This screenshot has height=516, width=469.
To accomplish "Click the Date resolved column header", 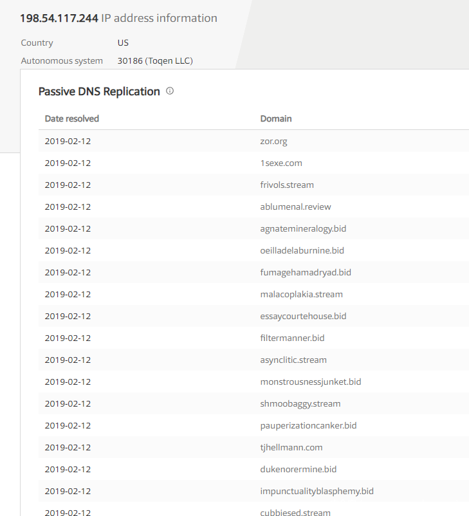I will pyautogui.click(x=72, y=118).
